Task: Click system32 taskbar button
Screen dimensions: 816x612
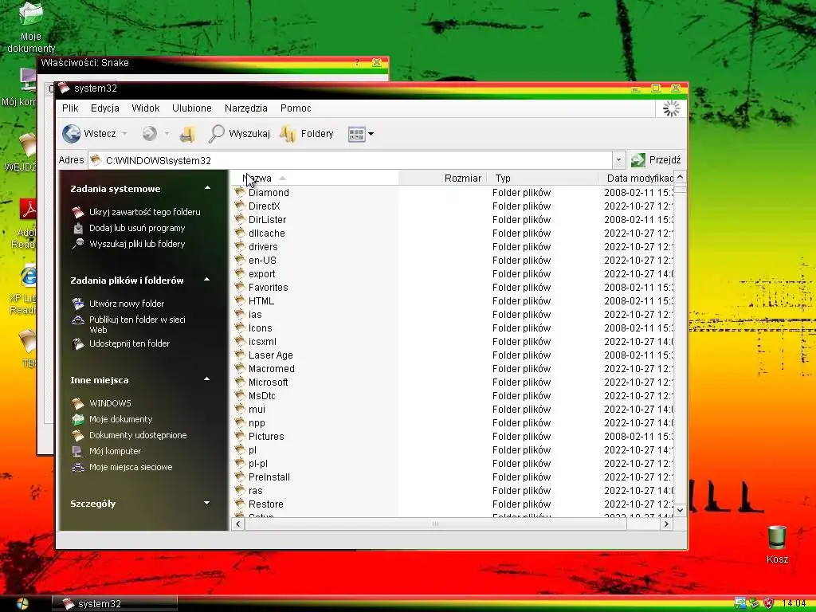Action: tap(115, 604)
